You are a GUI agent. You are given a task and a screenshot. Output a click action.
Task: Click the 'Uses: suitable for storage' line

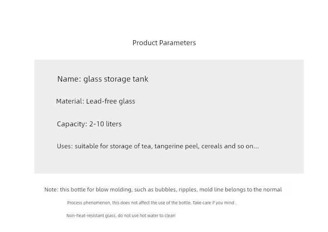[158, 146]
